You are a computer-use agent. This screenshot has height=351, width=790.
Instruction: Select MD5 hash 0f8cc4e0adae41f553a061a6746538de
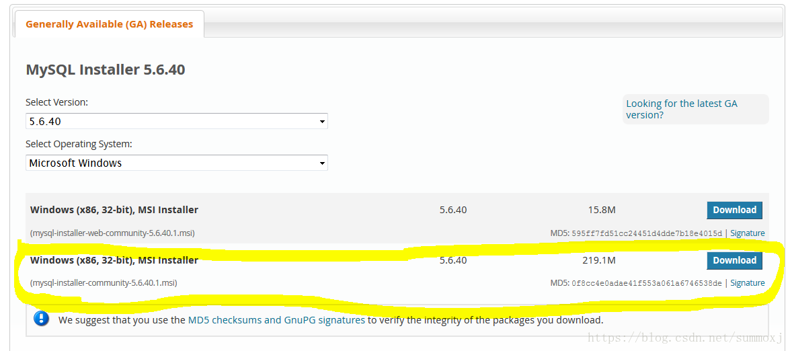pos(647,283)
